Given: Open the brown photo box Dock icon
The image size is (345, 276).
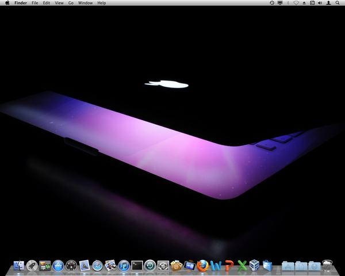Looking at the screenshot, I should point(177,266).
